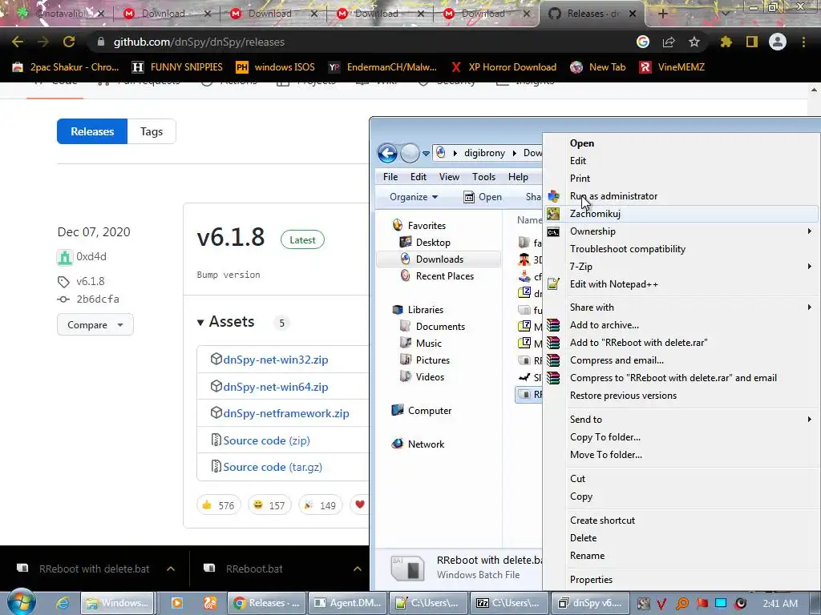
Task: Collapse the Assets section triangle
Action: [200, 322]
